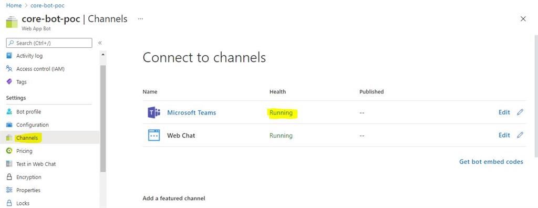
Task: Click the Configuration briefcase icon
Action: click(9, 124)
